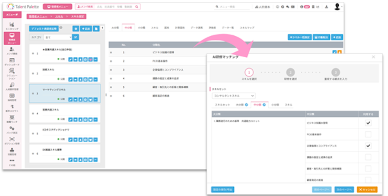
Task: Click the 人的資本 link in top bar
Action: pyautogui.click(x=263, y=7)
